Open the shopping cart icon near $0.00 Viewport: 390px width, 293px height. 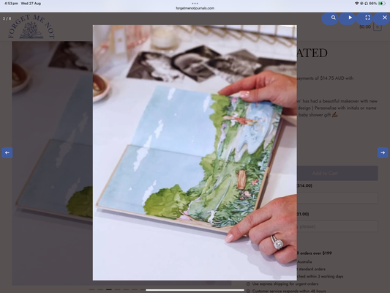point(378,27)
